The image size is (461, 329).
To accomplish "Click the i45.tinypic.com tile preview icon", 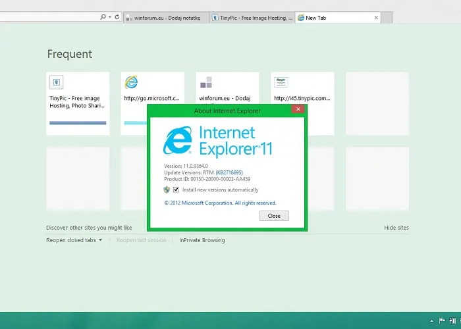I will coord(281,82).
